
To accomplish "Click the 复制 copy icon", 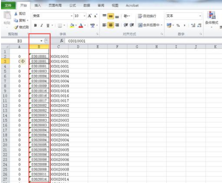I will pyautogui.click(x=16, y=20).
